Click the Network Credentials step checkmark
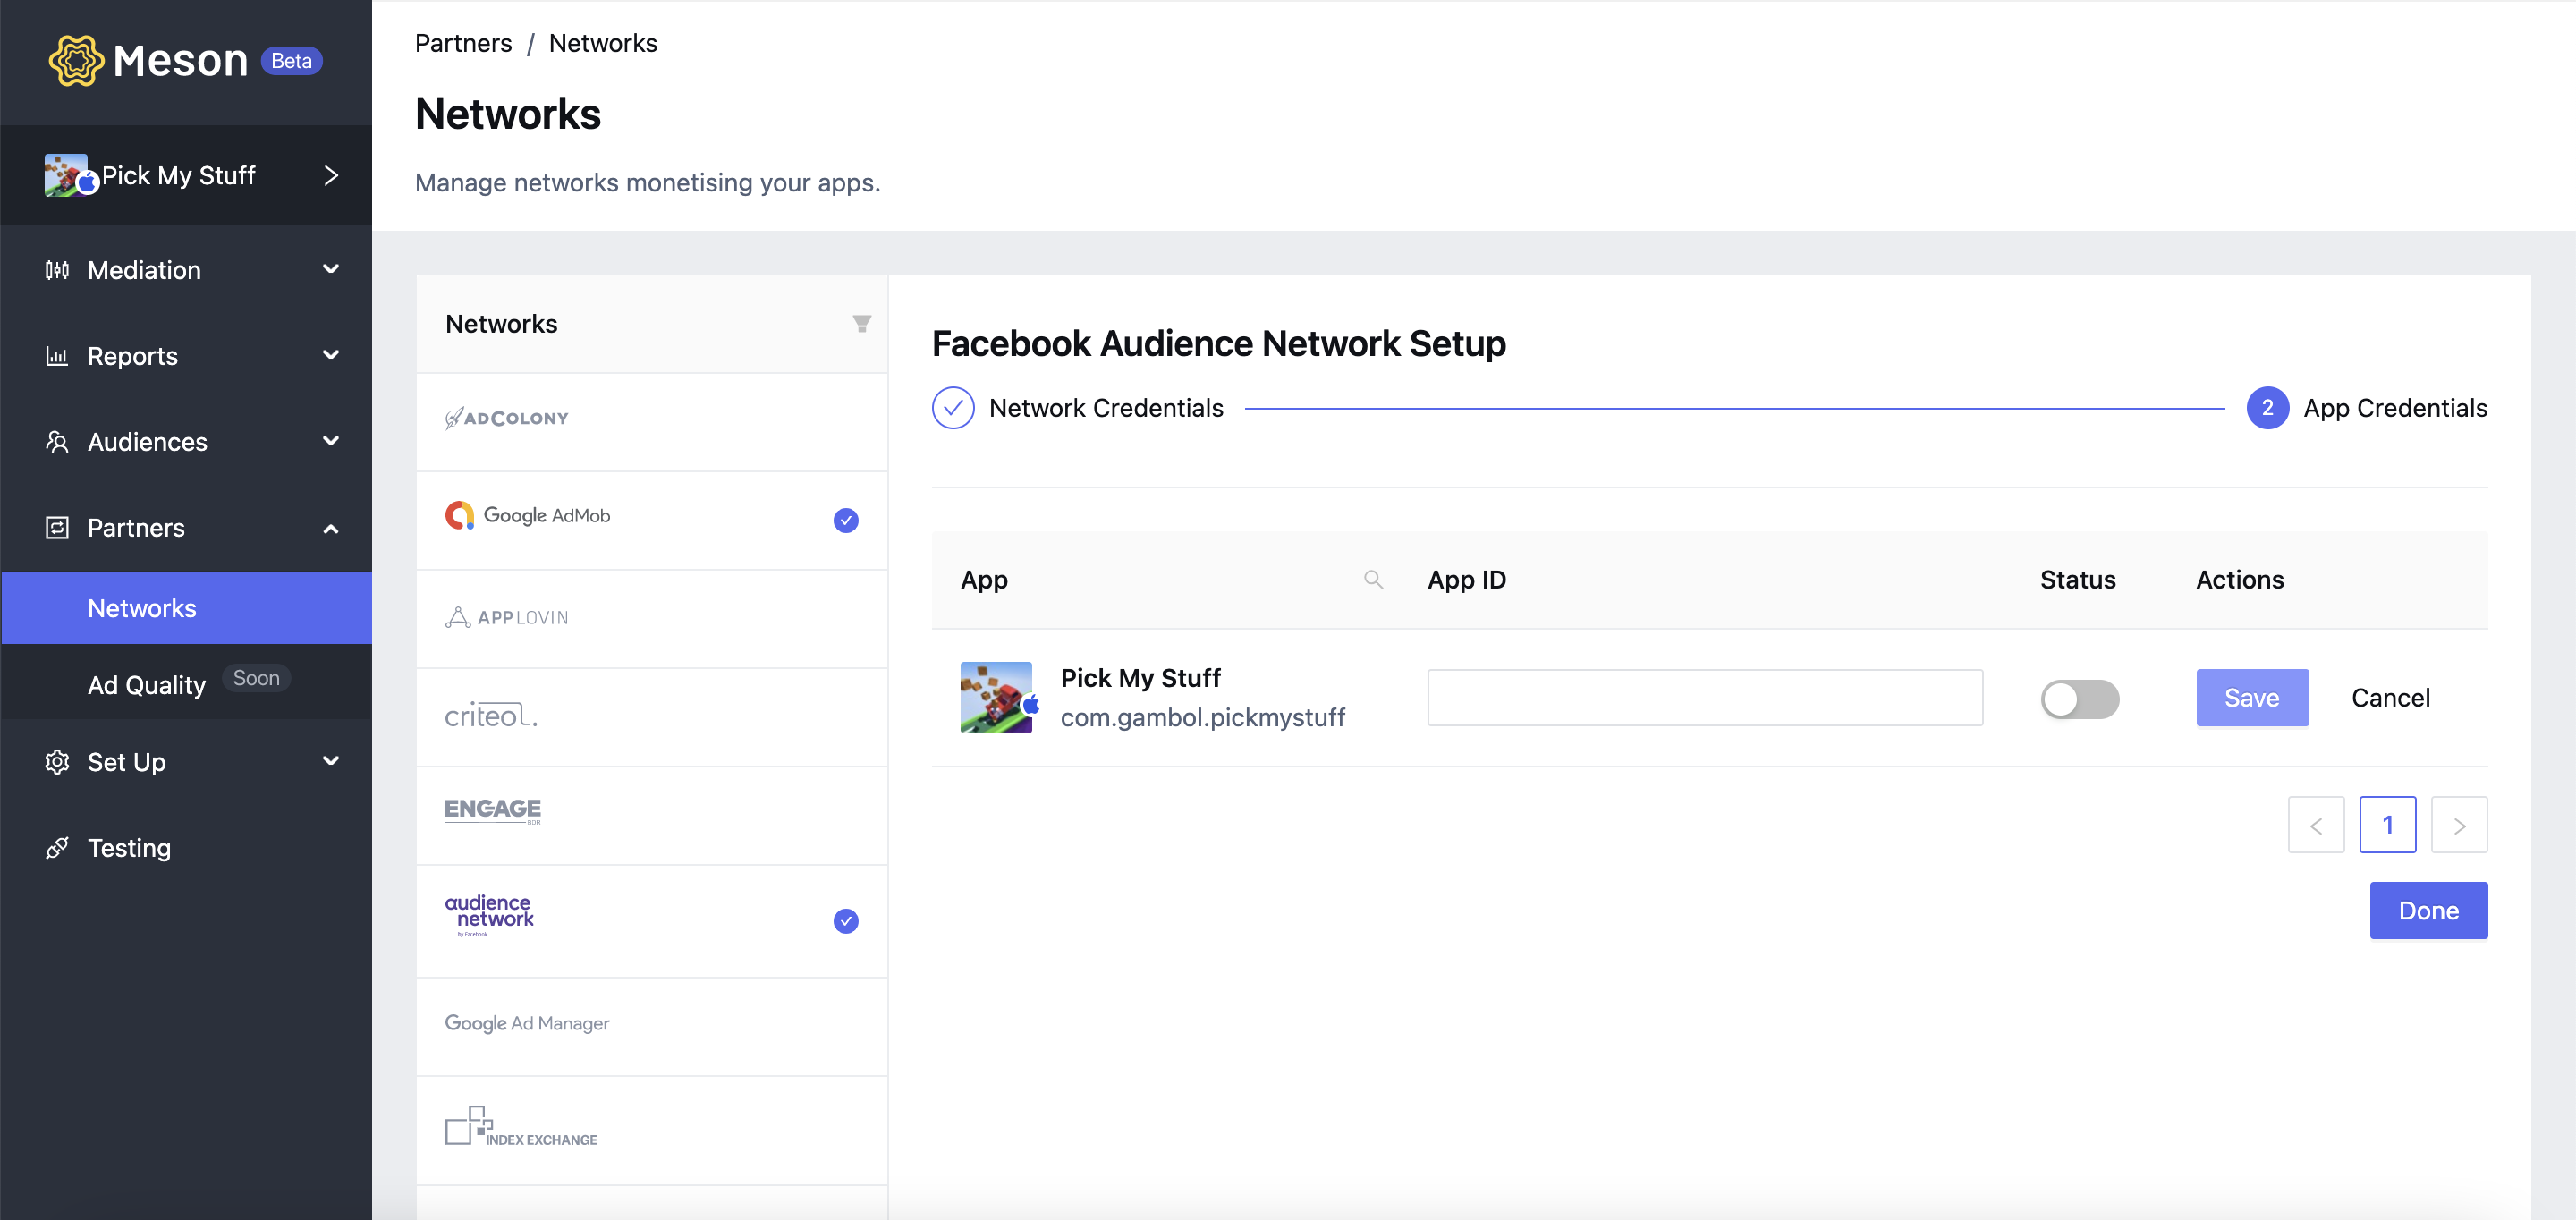Screen dimensions: 2576x1220 point(952,408)
